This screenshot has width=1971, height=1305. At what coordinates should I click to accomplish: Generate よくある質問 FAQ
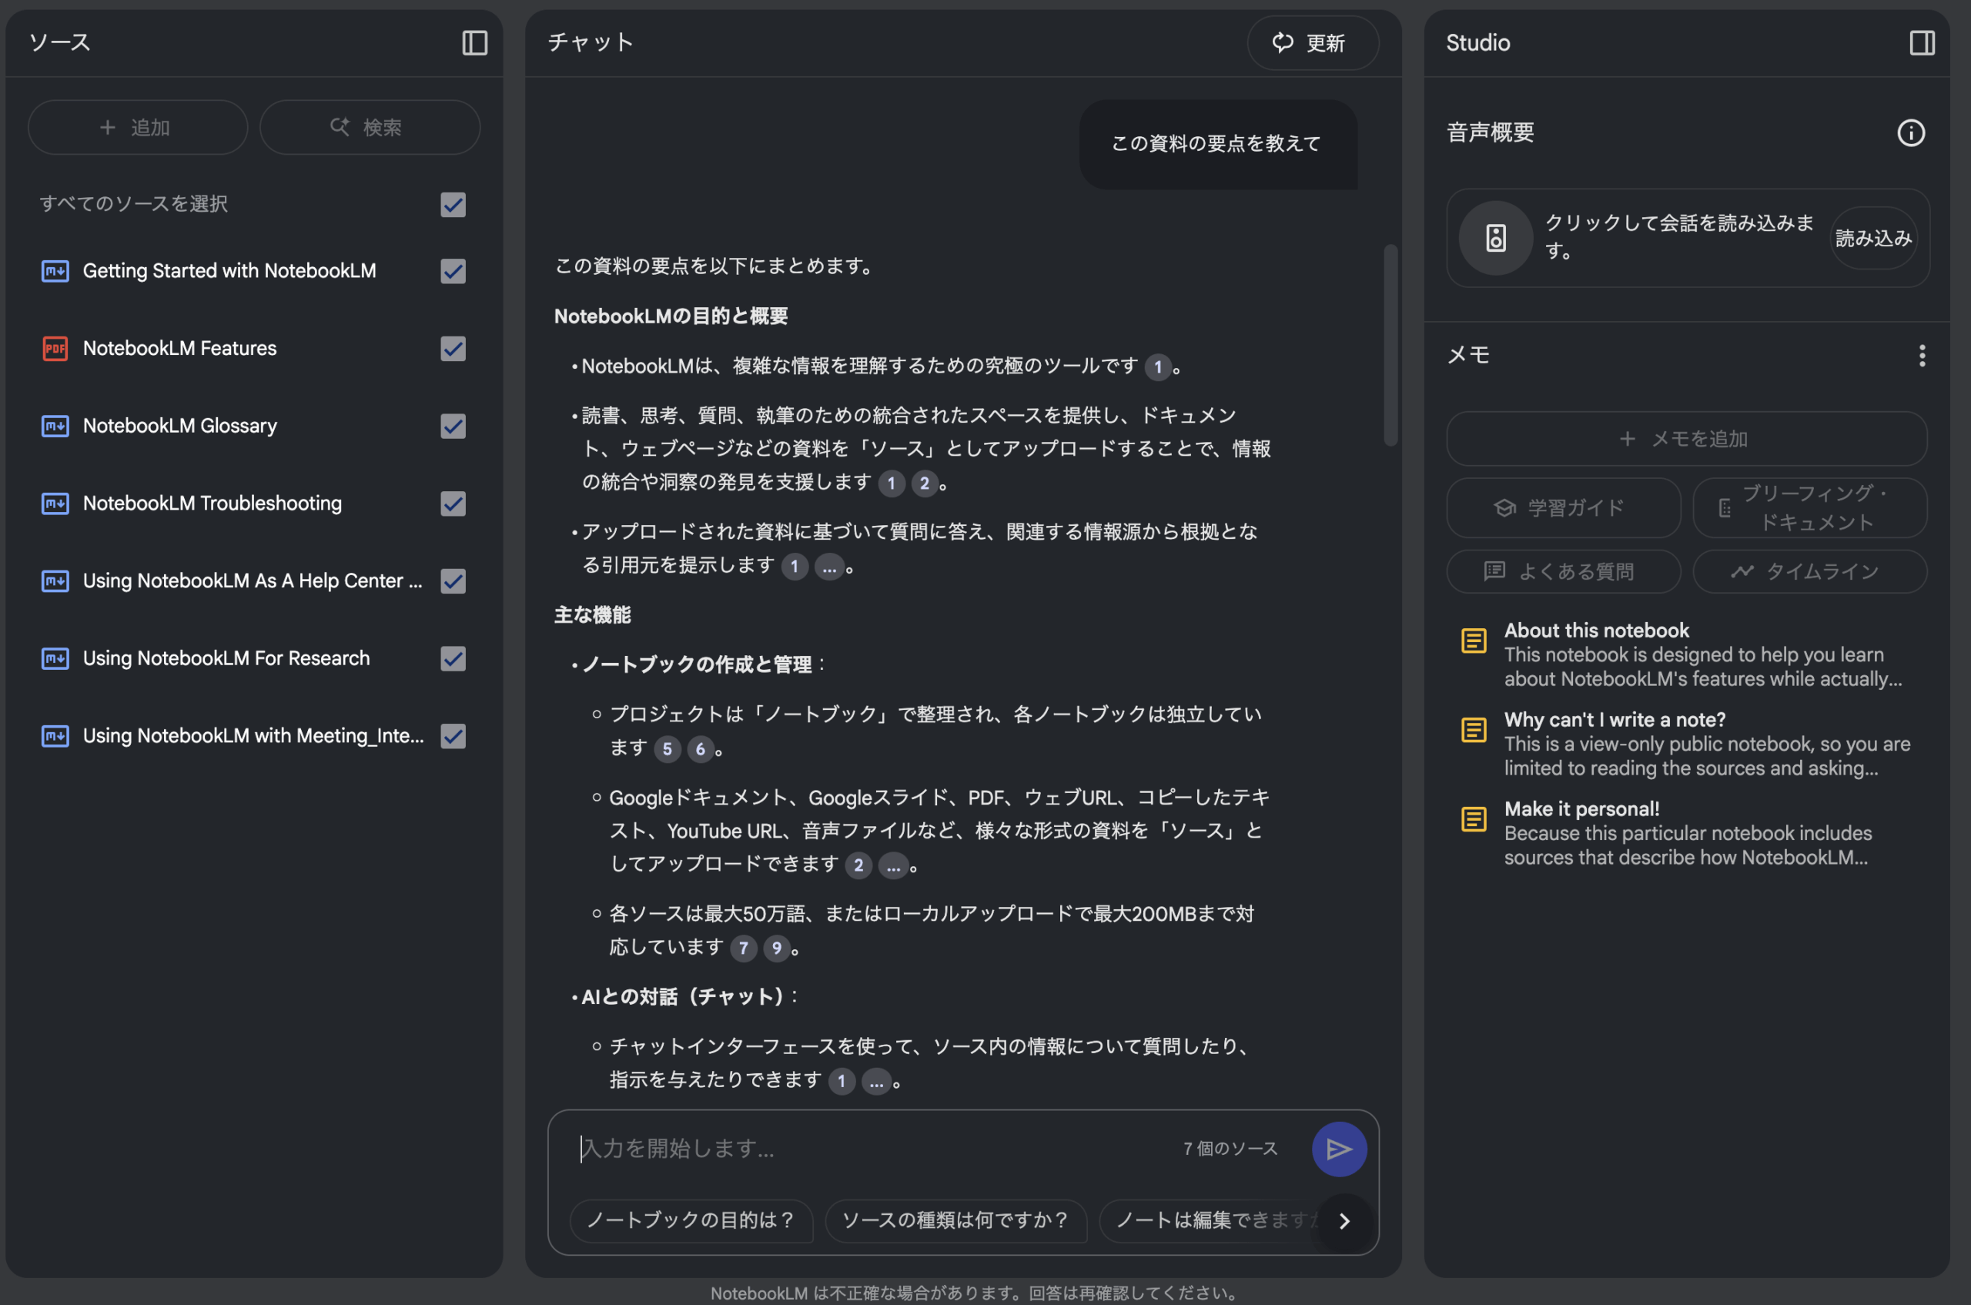(x=1563, y=572)
